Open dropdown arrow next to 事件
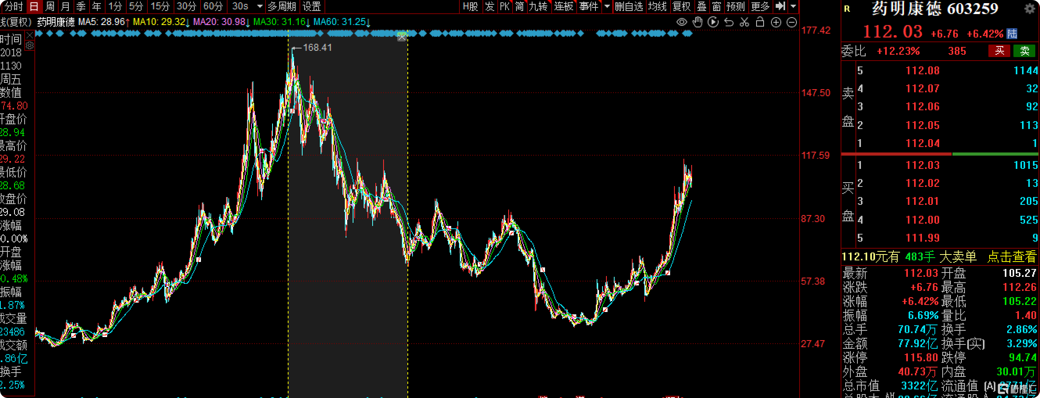This screenshot has width=1040, height=398. tap(607, 6)
